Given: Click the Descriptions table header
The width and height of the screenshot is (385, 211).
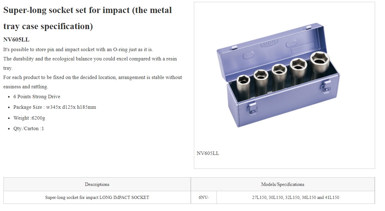Looking at the screenshot, I should (97, 184).
